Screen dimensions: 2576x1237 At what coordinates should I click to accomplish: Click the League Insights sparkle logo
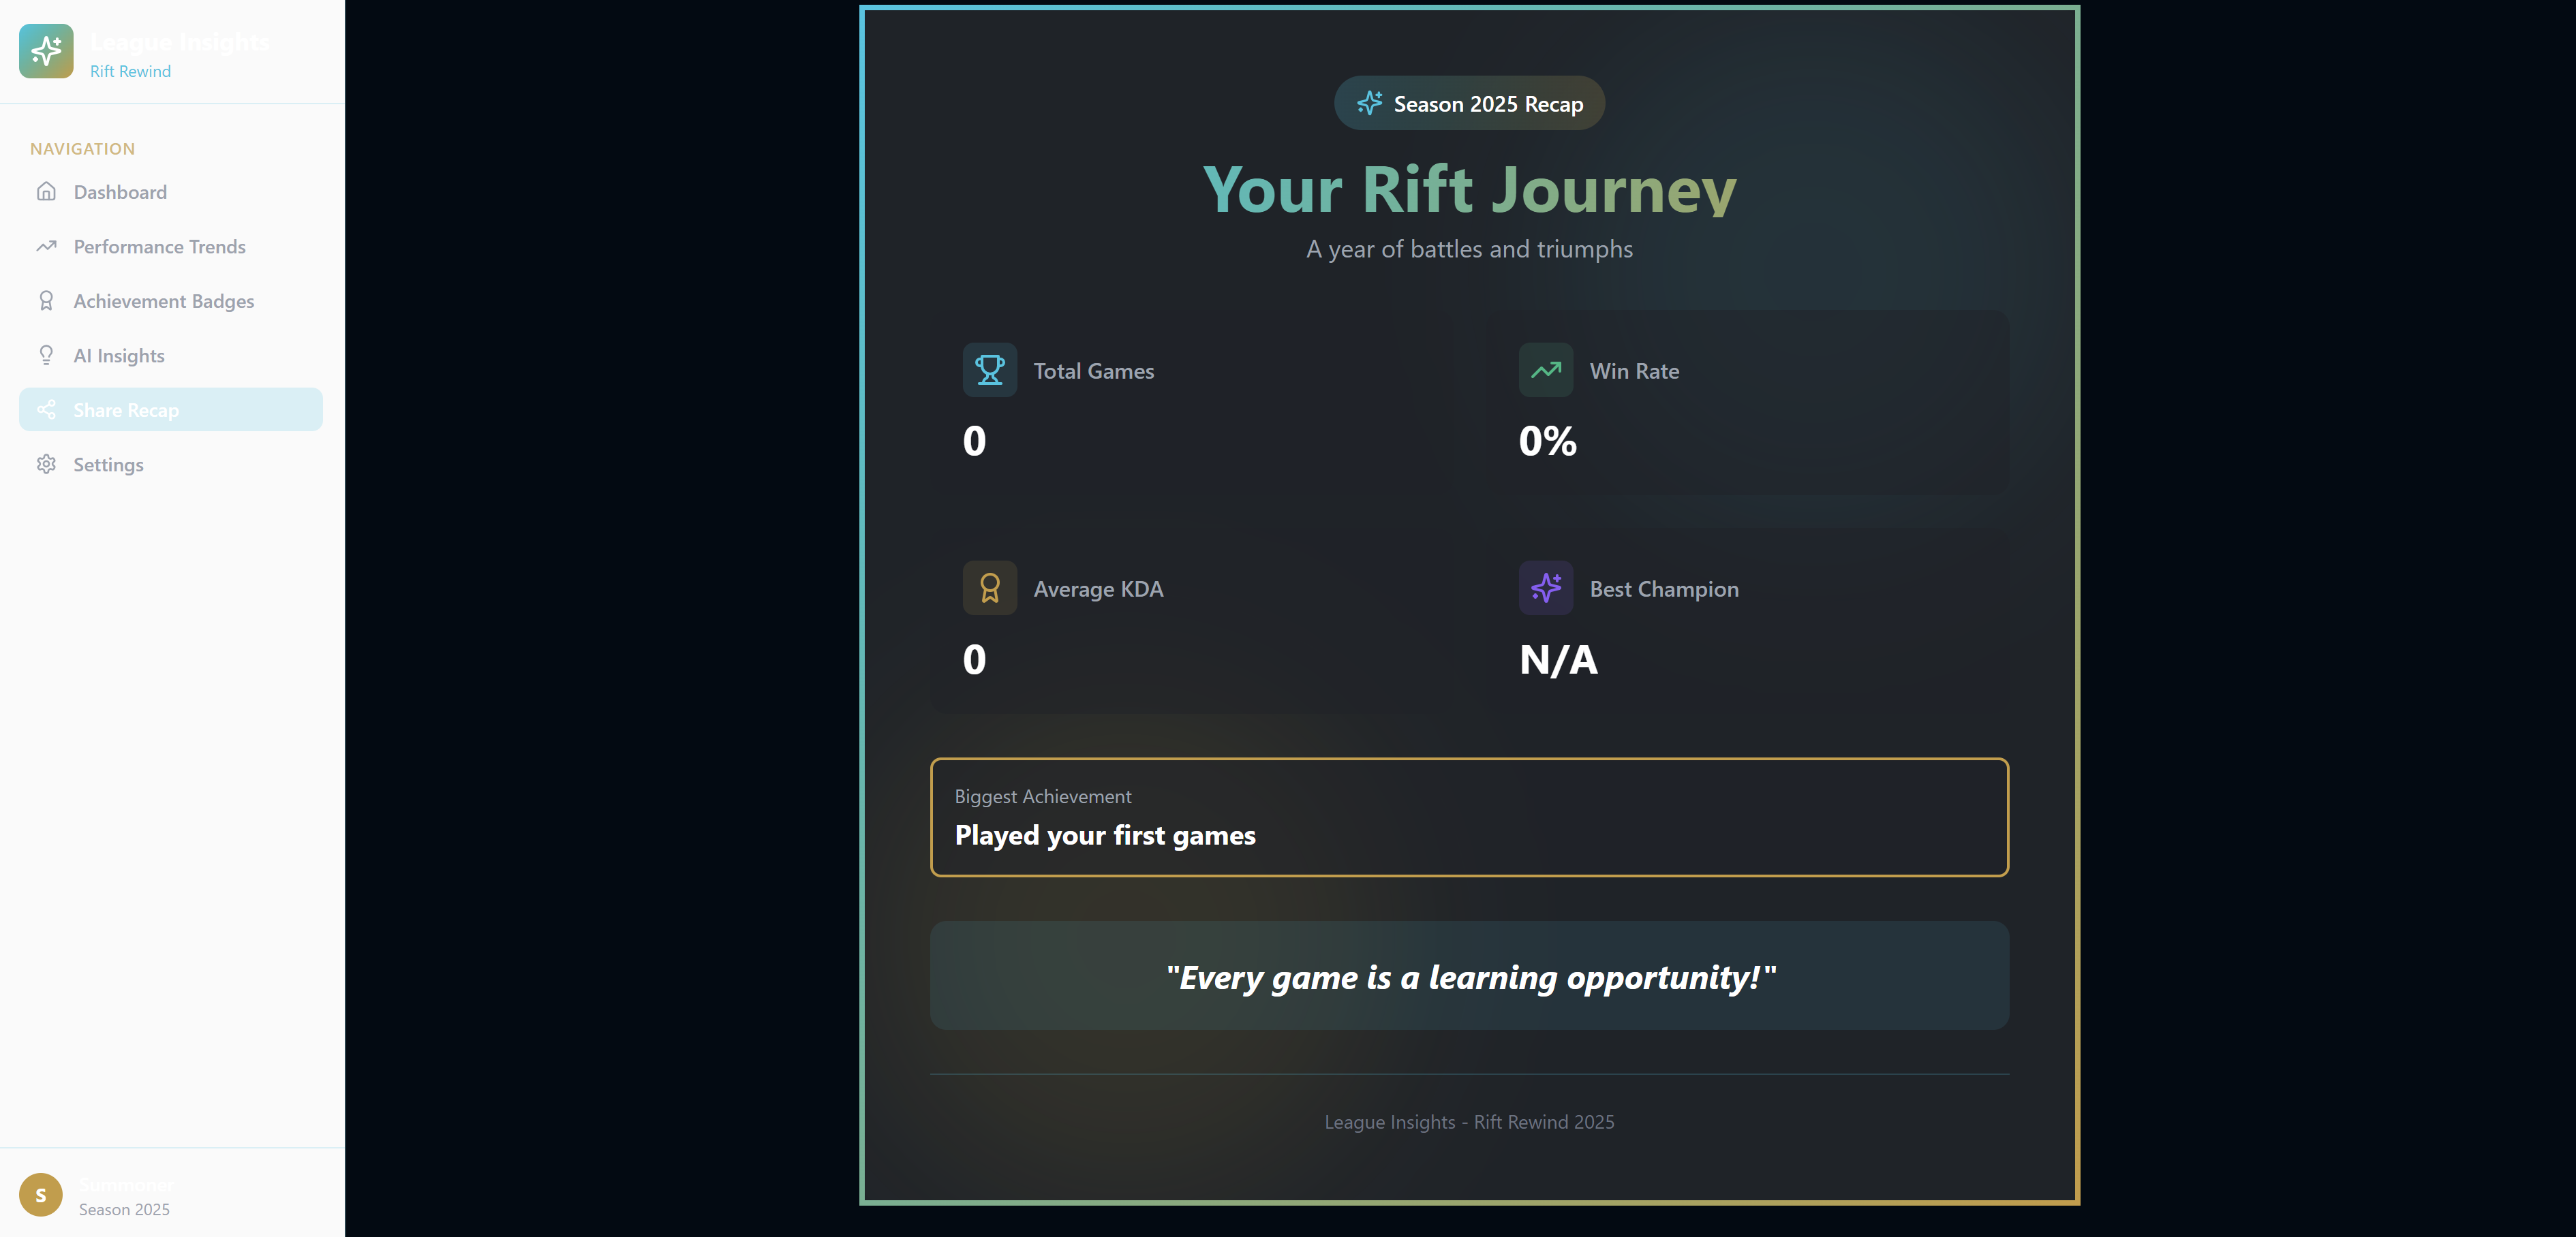click(46, 51)
